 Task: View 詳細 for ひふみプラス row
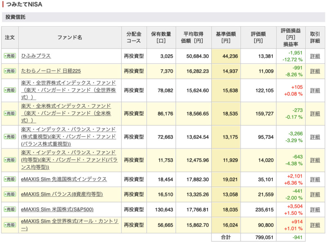[x=315, y=56]
